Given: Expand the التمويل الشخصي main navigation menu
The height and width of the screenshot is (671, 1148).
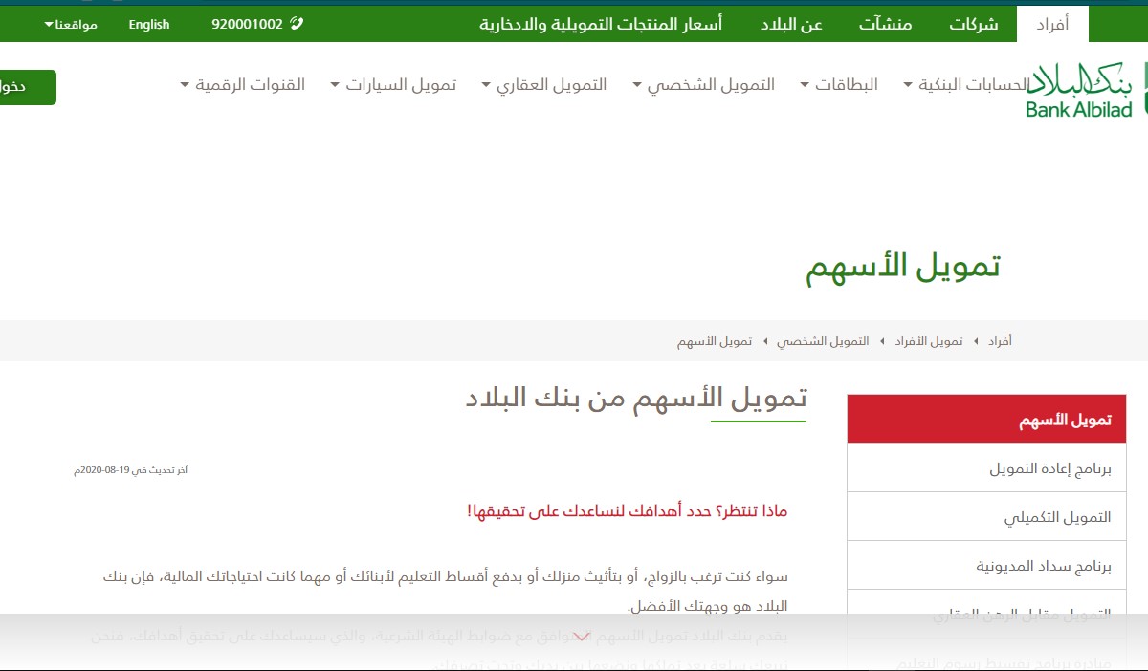Looking at the screenshot, I should pyautogui.click(x=703, y=85).
